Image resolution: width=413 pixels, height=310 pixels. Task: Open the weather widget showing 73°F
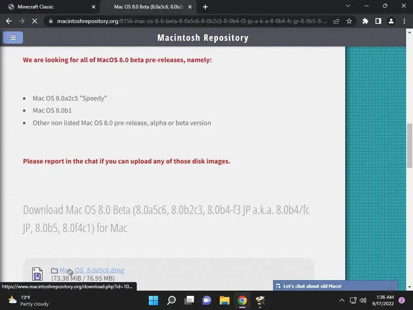29,300
